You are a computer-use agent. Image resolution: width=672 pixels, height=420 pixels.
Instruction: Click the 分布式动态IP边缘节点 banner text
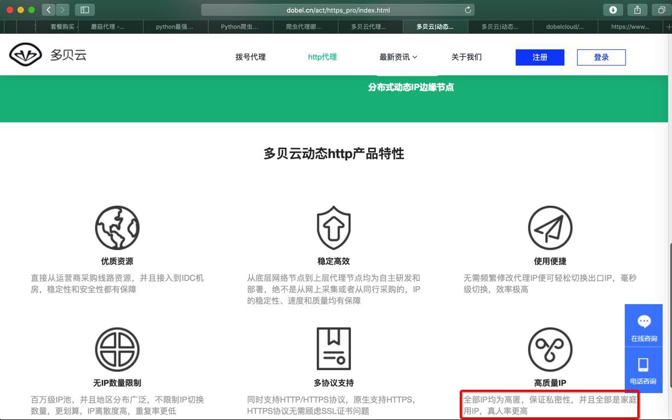[411, 87]
